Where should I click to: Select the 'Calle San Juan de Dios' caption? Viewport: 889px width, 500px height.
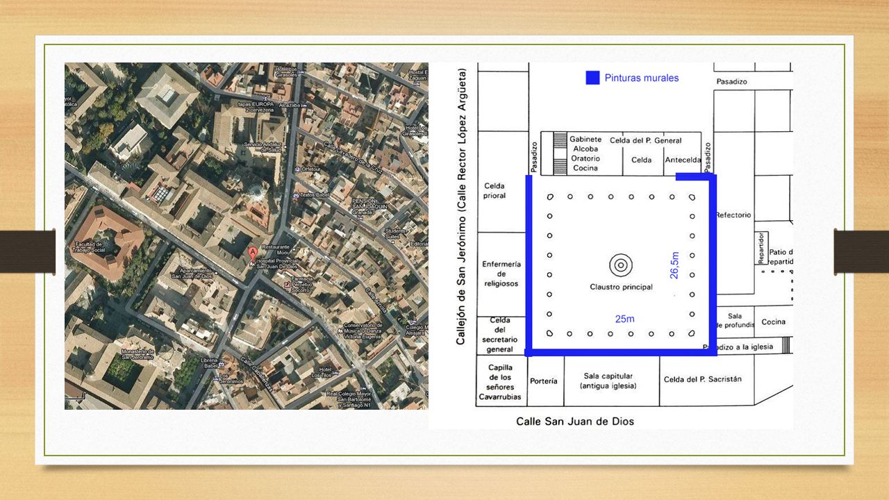tap(575, 421)
